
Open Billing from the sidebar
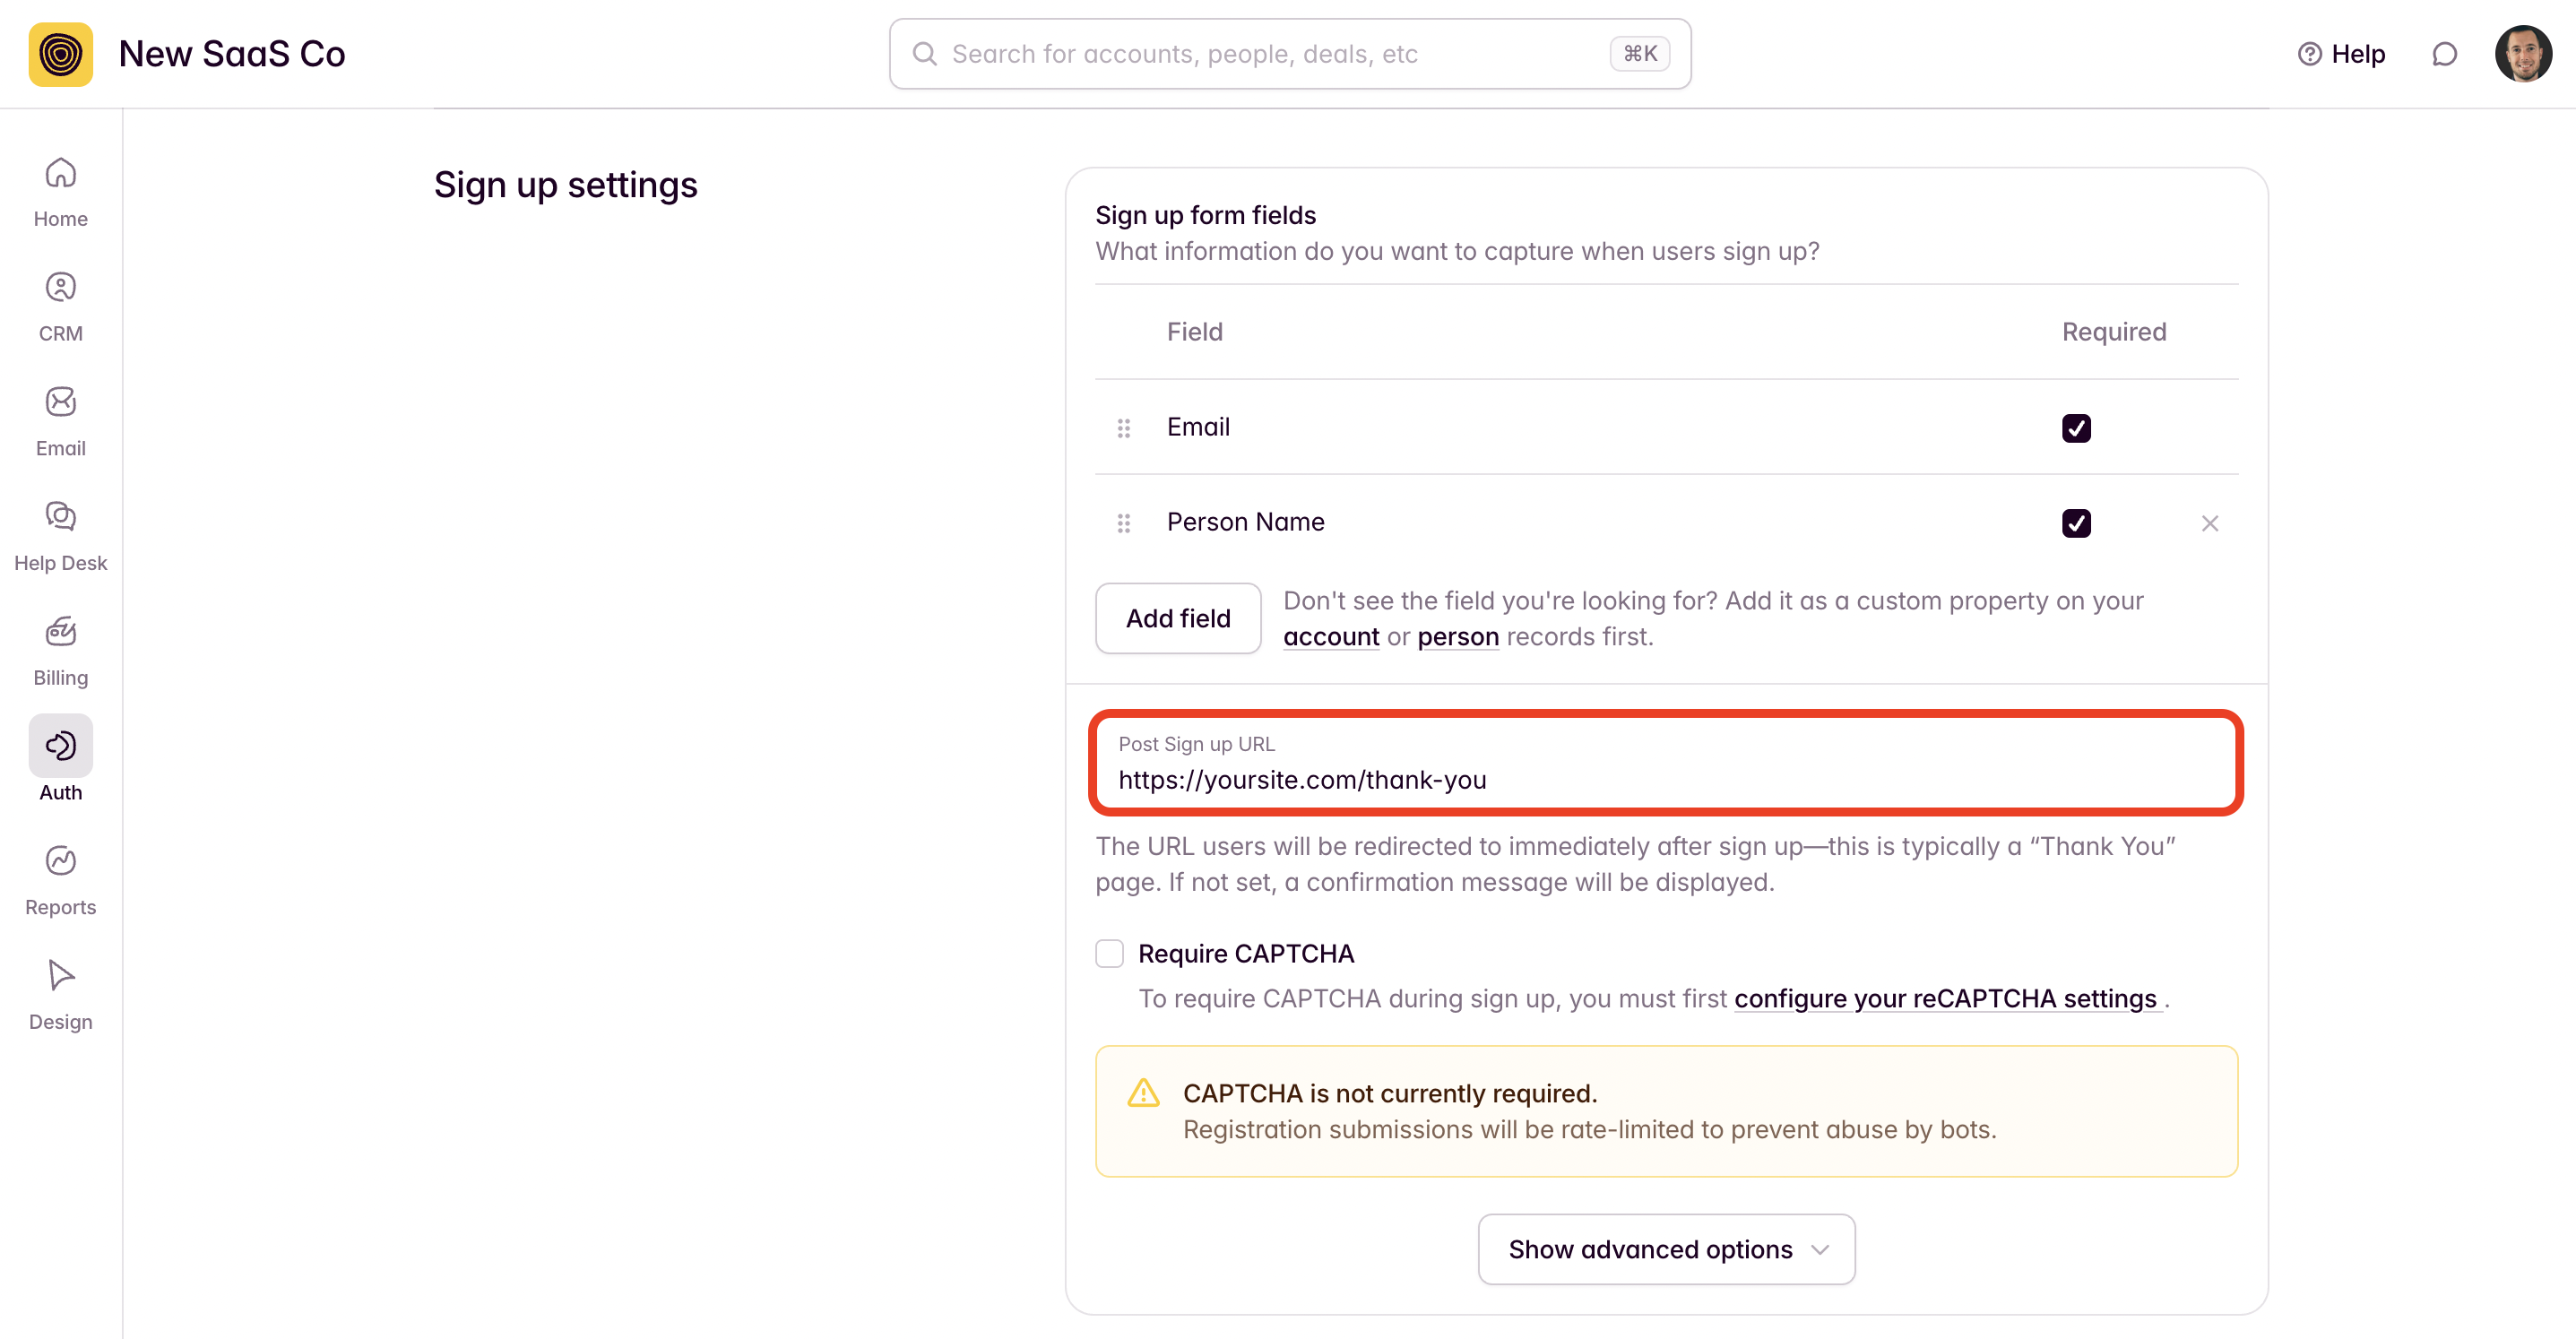(60, 651)
